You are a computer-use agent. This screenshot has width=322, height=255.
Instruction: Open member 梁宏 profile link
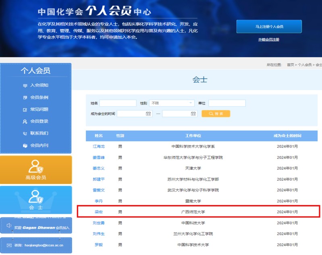(99, 212)
